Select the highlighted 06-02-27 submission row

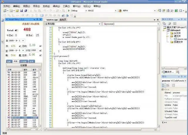[x=23, y=118]
